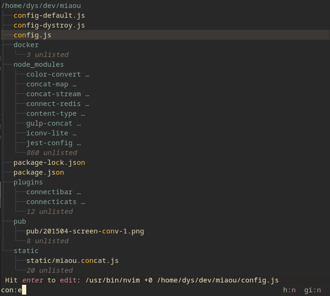This screenshot has width=330, height=296.
Task: Select the iconv-lite folder
Action: 47,133
